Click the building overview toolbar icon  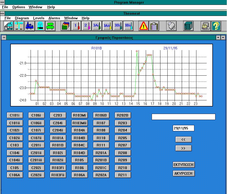(x=9, y=26)
